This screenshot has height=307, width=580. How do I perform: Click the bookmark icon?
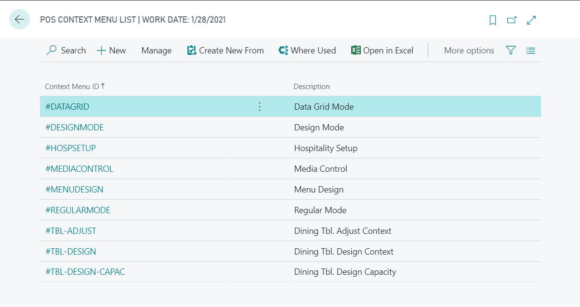[492, 20]
